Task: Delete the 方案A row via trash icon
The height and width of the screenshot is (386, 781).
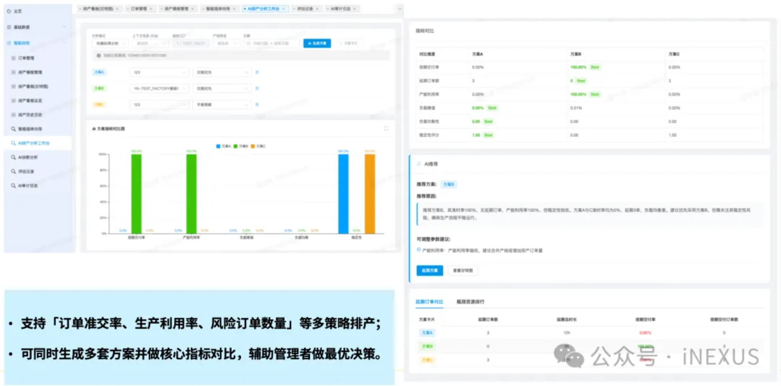Action: pyautogui.click(x=257, y=72)
